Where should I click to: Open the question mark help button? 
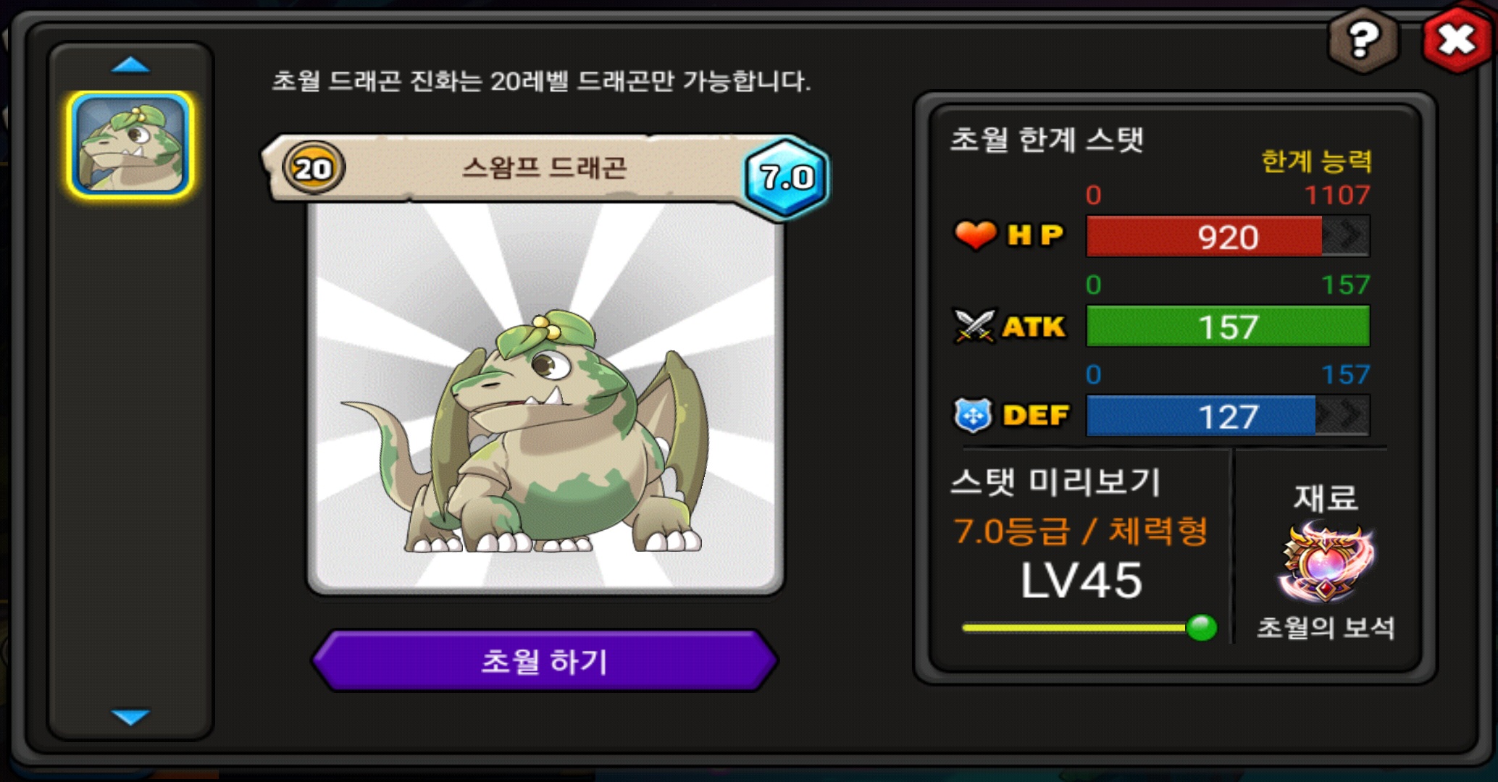(1363, 41)
